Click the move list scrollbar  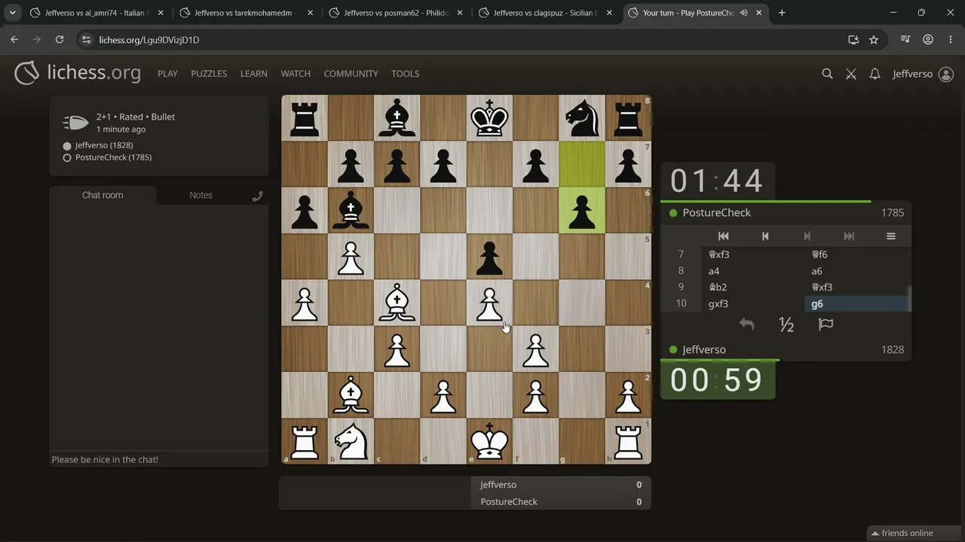click(x=909, y=298)
